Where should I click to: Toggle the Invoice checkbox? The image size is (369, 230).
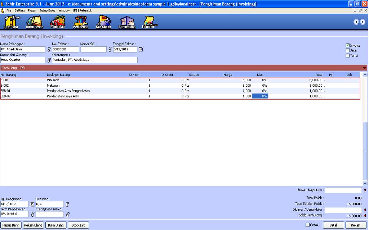coord(348,45)
